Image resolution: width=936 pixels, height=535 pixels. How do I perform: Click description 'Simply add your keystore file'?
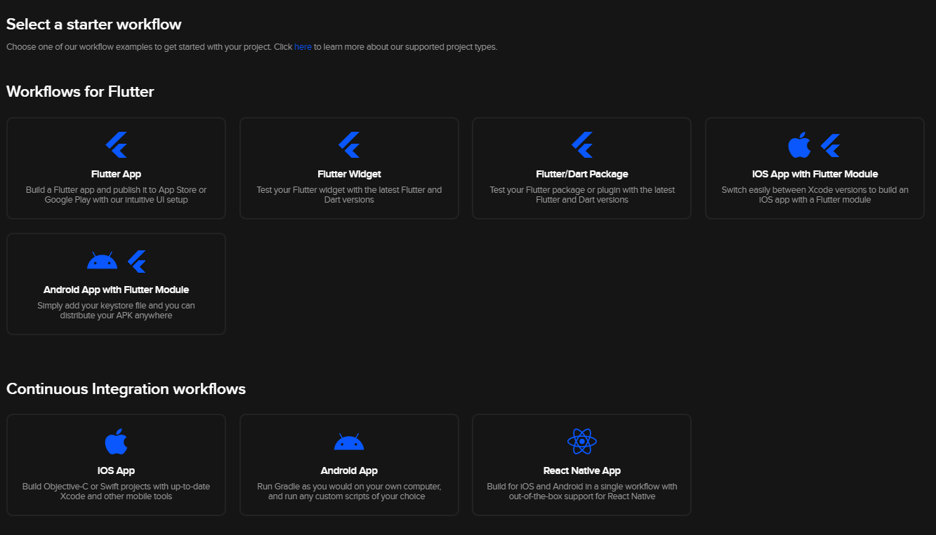tap(116, 311)
